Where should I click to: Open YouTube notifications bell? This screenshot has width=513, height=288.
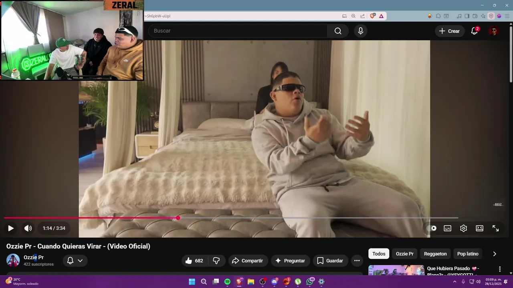tap(474, 31)
